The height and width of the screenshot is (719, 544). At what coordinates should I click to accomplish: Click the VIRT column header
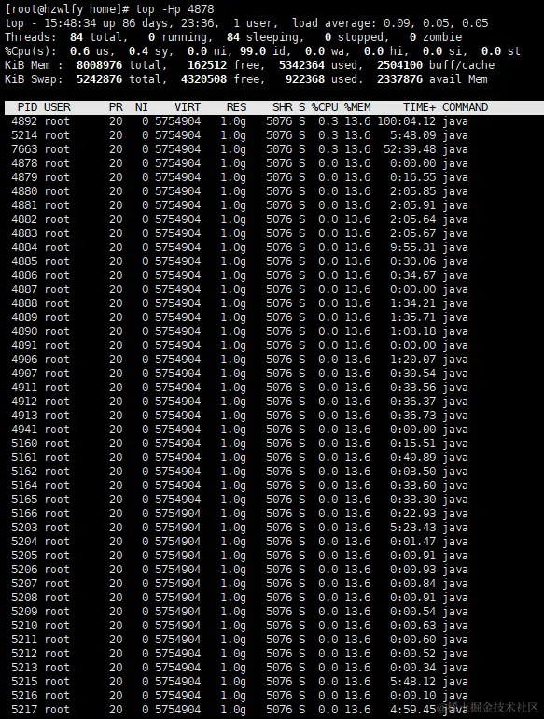click(188, 107)
